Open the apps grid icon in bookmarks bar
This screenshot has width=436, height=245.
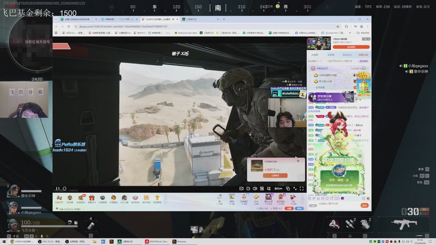[56, 33]
